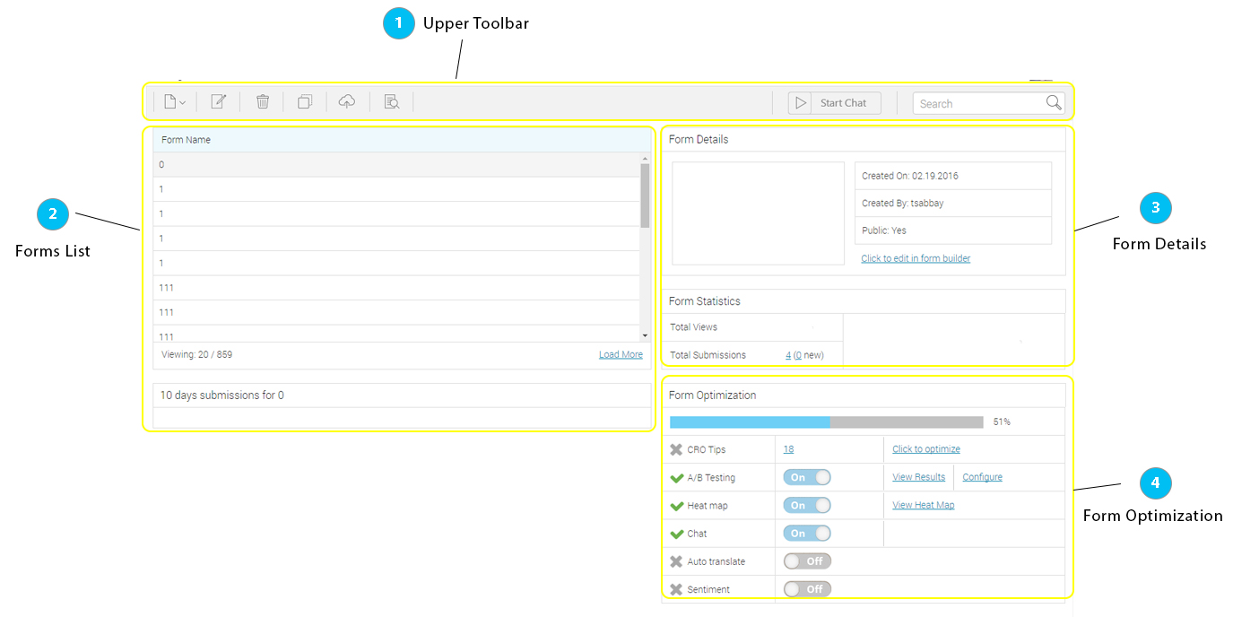Image resolution: width=1233 pixels, height=617 pixels.
Task: Click the Form Optimization panel heading
Action: [712, 395]
